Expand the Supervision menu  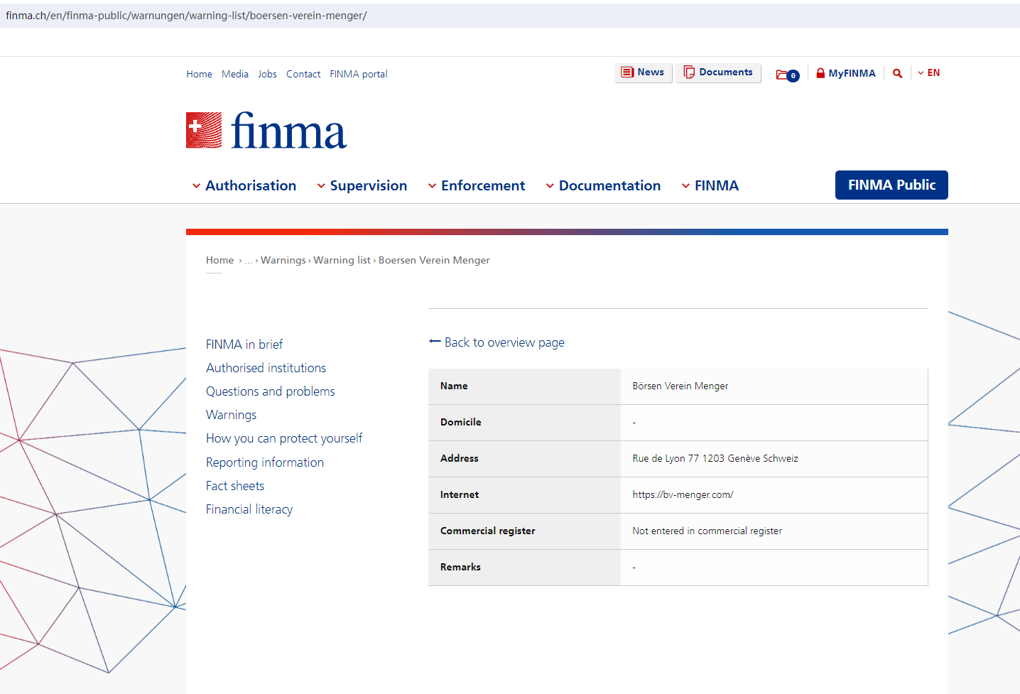362,185
